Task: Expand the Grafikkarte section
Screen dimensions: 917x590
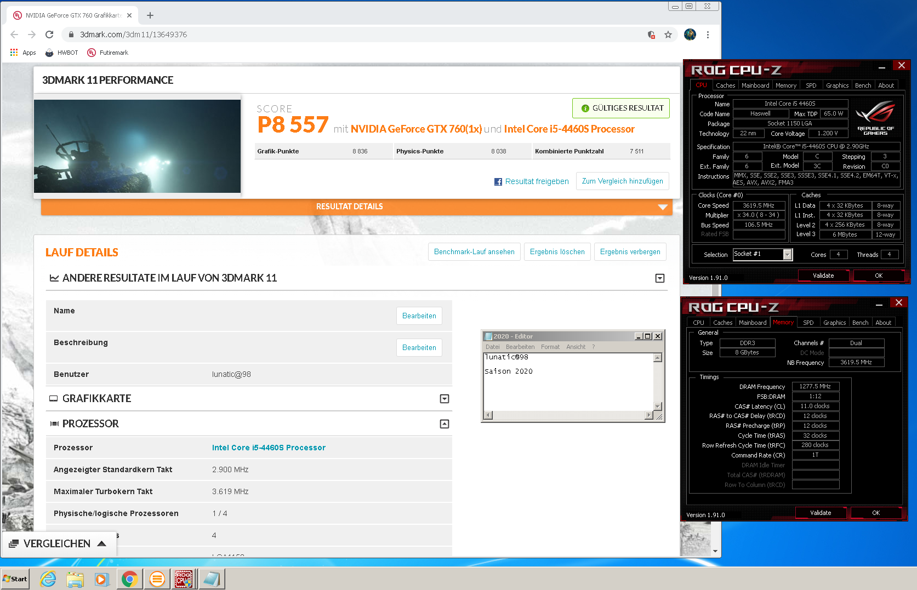Action: pos(445,399)
